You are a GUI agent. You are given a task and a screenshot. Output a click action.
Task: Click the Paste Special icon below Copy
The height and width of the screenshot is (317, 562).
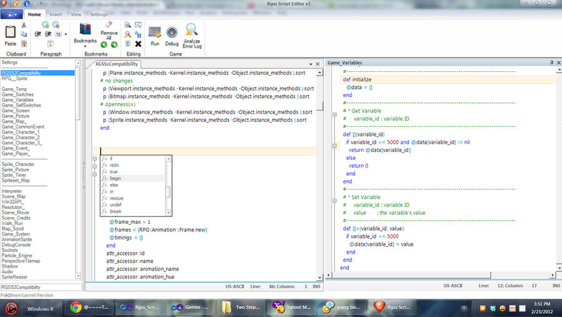pyautogui.click(x=24, y=44)
